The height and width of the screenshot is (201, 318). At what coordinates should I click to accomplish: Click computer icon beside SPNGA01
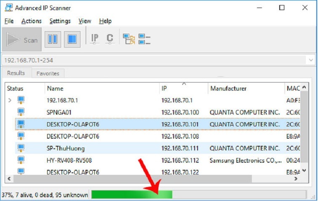coord(21,112)
